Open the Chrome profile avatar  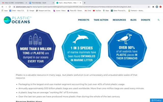click(x=157, y=7)
